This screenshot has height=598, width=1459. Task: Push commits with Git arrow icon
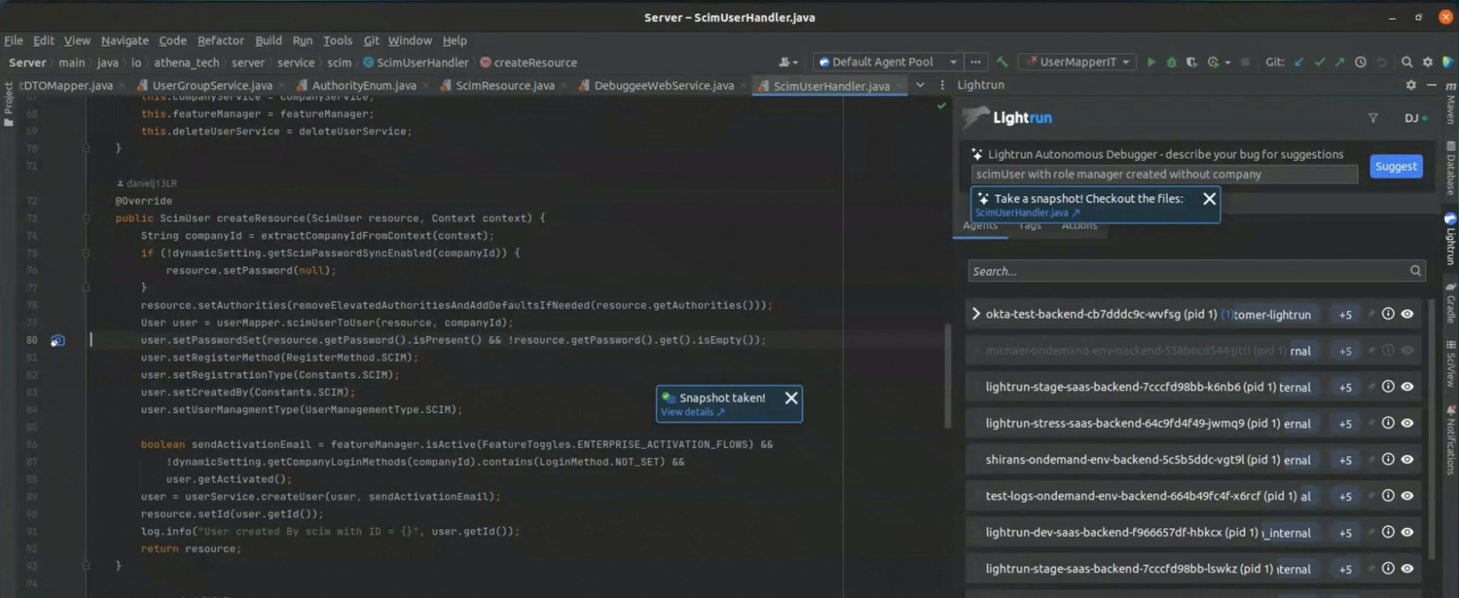[x=1339, y=63]
